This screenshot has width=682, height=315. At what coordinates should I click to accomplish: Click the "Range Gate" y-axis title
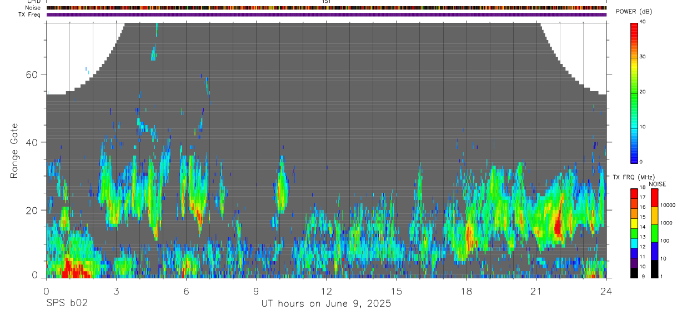[15, 151]
